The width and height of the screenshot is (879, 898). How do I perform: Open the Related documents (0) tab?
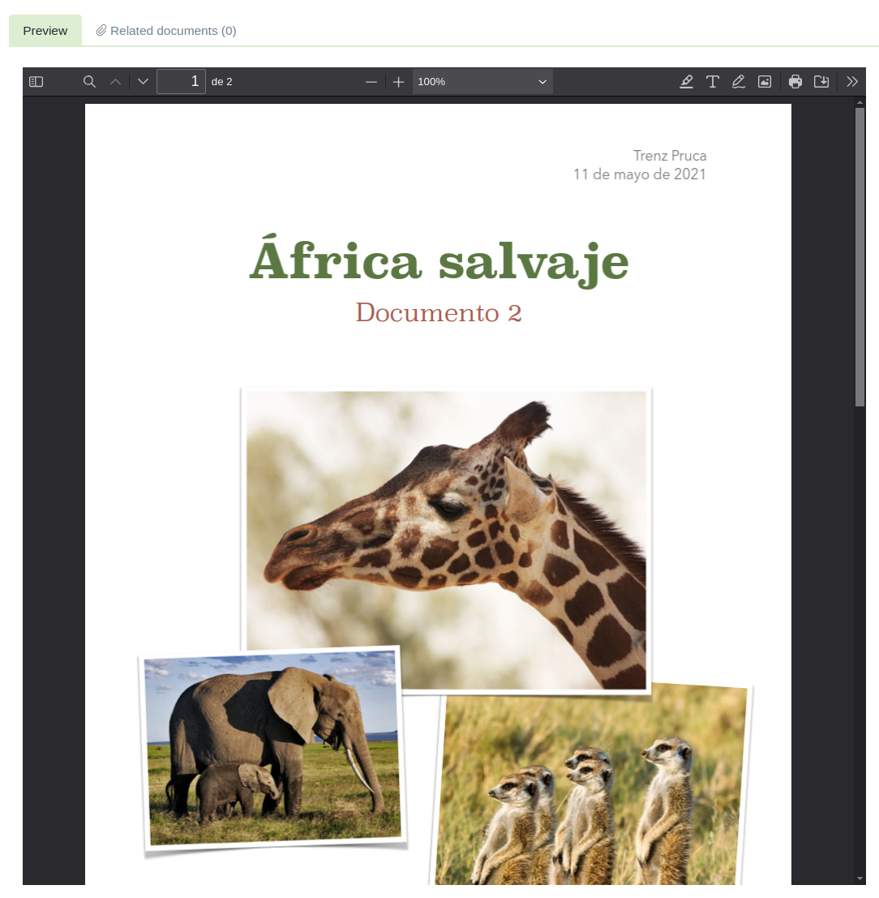(x=166, y=31)
